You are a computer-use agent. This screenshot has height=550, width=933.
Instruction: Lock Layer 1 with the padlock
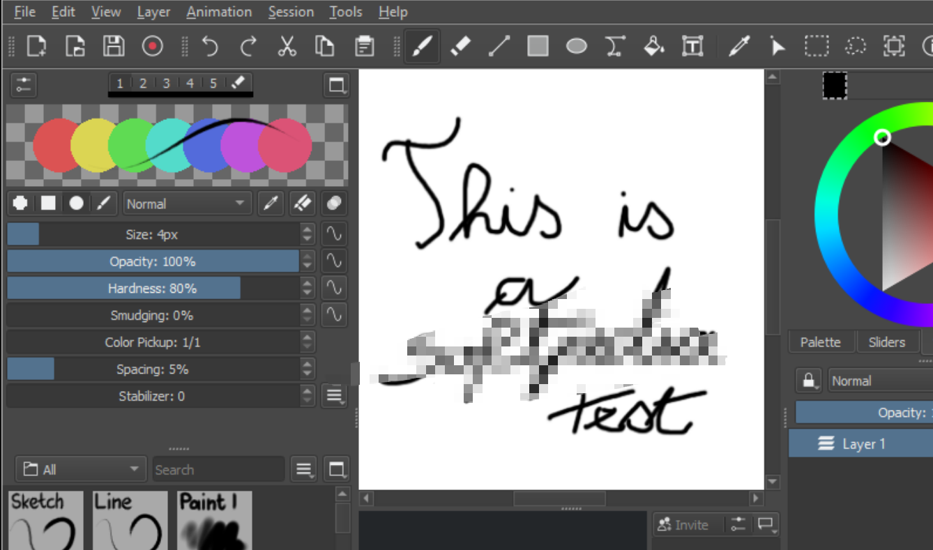(x=809, y=381)
